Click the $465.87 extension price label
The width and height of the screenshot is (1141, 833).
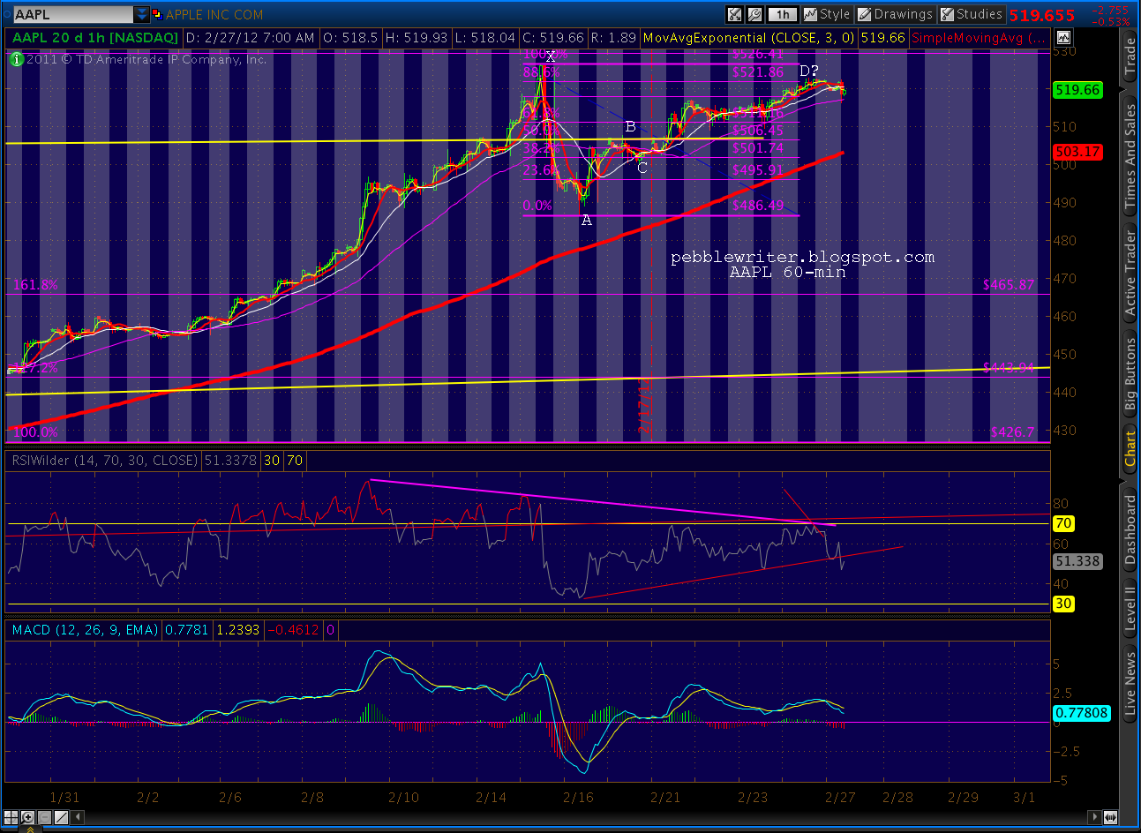click(x=1008, y=285)
